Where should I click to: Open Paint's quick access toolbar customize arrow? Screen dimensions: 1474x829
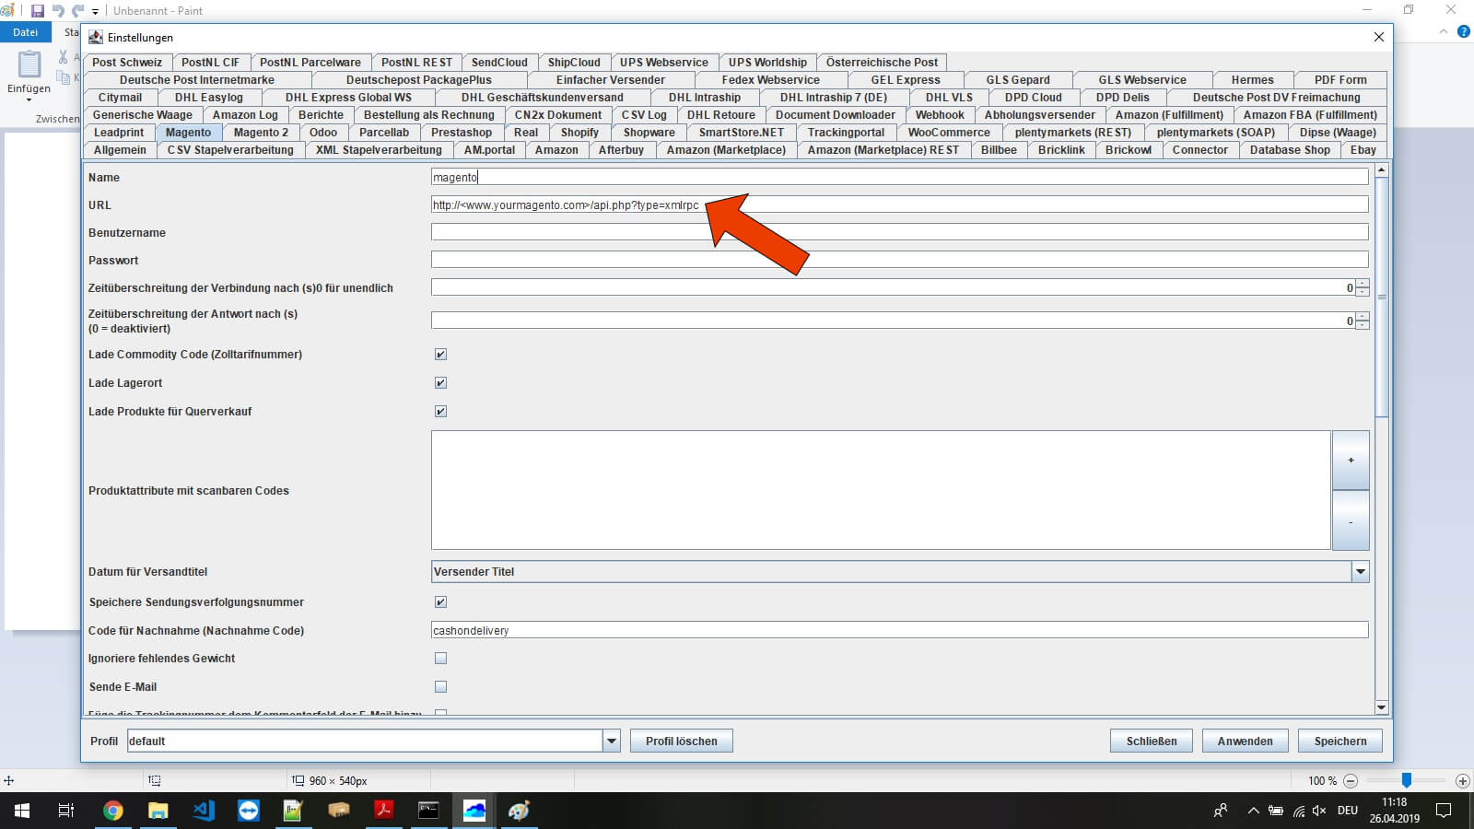95,12
